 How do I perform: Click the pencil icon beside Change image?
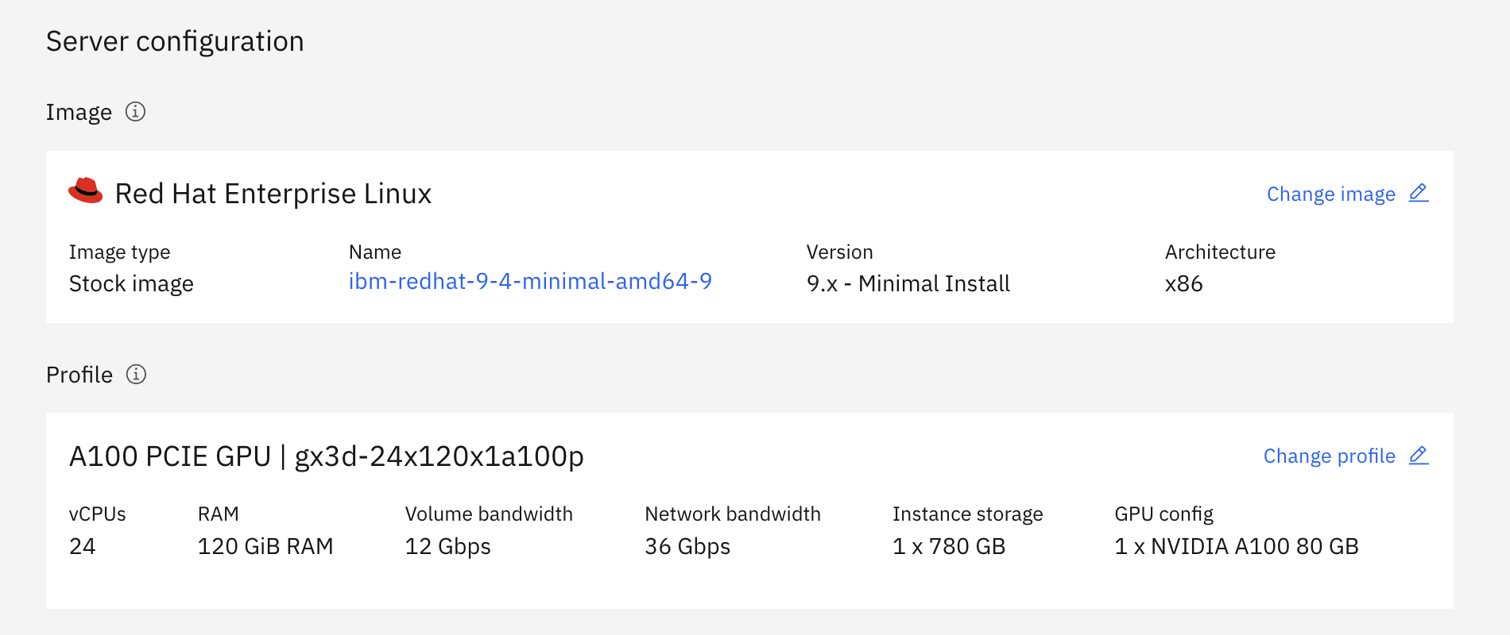(x=1419, y=193)
